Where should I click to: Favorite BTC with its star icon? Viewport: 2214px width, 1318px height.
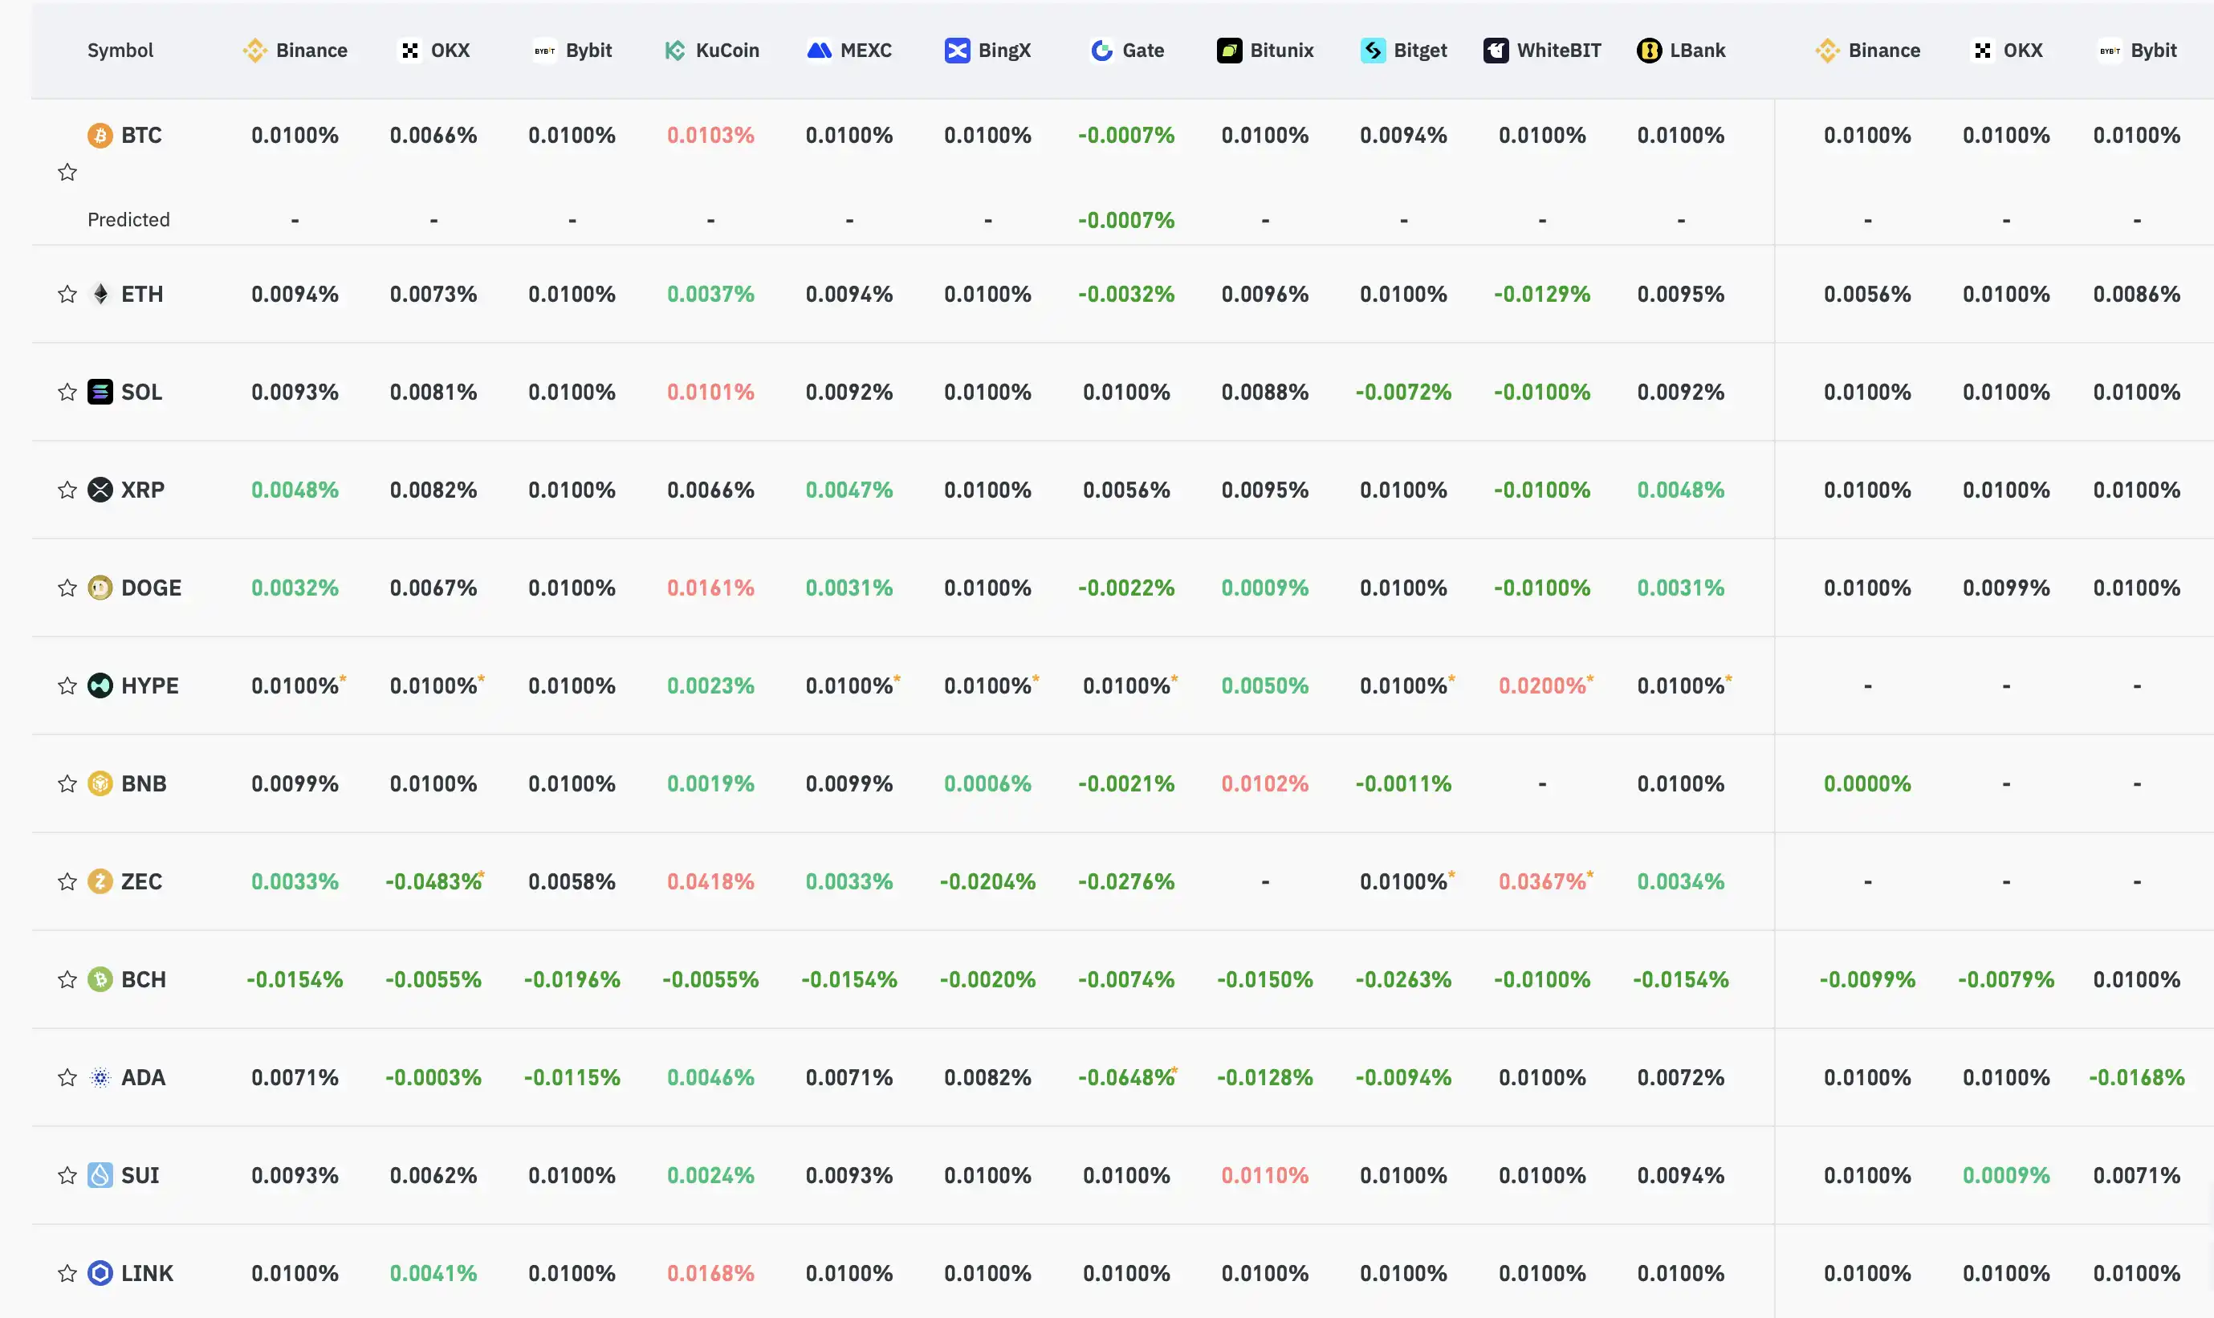click(x=67, y=173)
